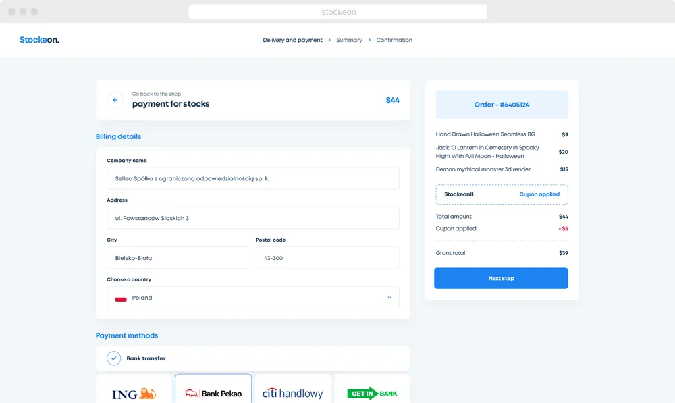The width and height of the screenshot is (675, 403).
Task: Go to Delivery and payment step
Action: [x=292, y=40]
